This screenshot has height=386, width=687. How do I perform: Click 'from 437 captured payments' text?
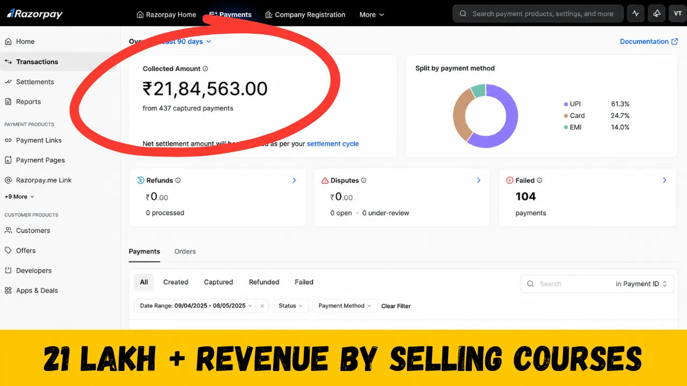click(188, 108)
